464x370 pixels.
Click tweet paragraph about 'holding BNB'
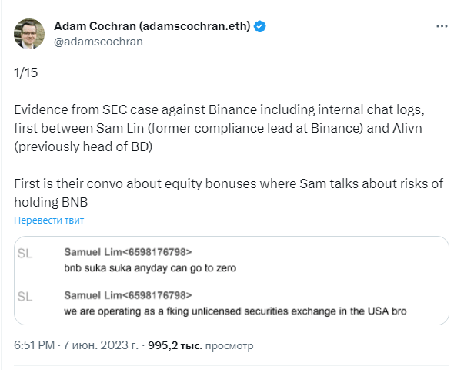coord(229,193)
